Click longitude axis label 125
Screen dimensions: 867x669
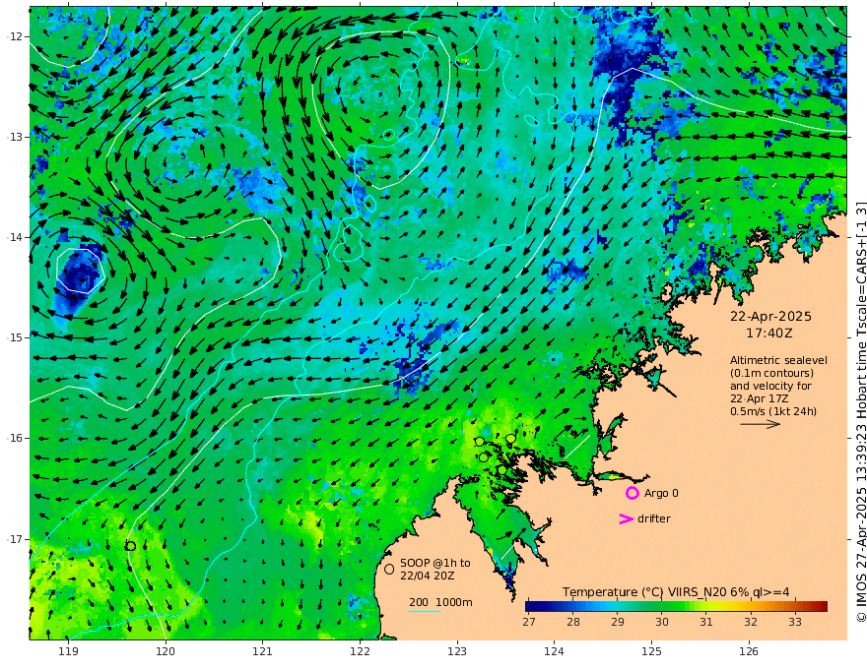pos(651,651)
